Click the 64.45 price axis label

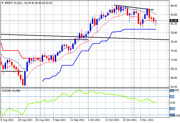[174, 87]
